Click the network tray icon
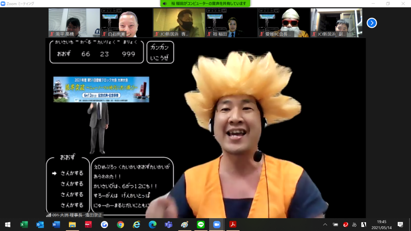Screen dimensions: 411x231 pyautogui.click(x=335, y=225)
